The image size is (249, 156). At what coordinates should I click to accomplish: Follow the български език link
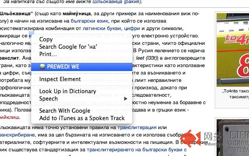tap(89, 21)
